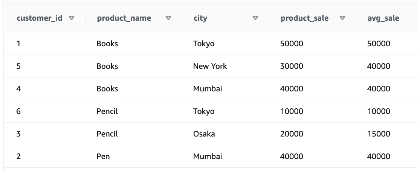Select customer_id 1 cell
The height and width of the screenshot is (173, 417).
18,44
